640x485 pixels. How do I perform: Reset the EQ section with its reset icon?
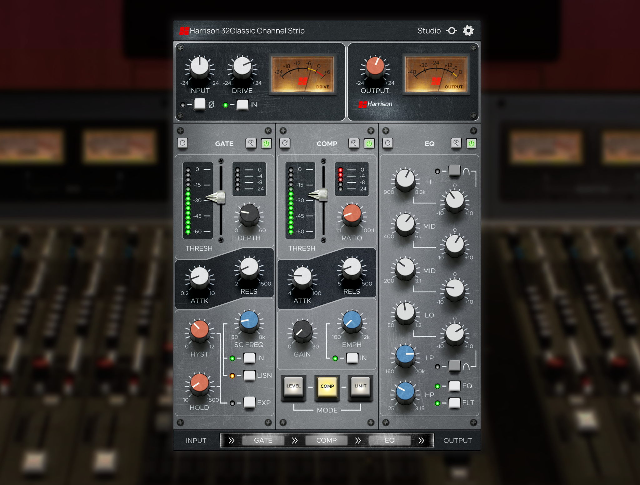tap(388, 143)
